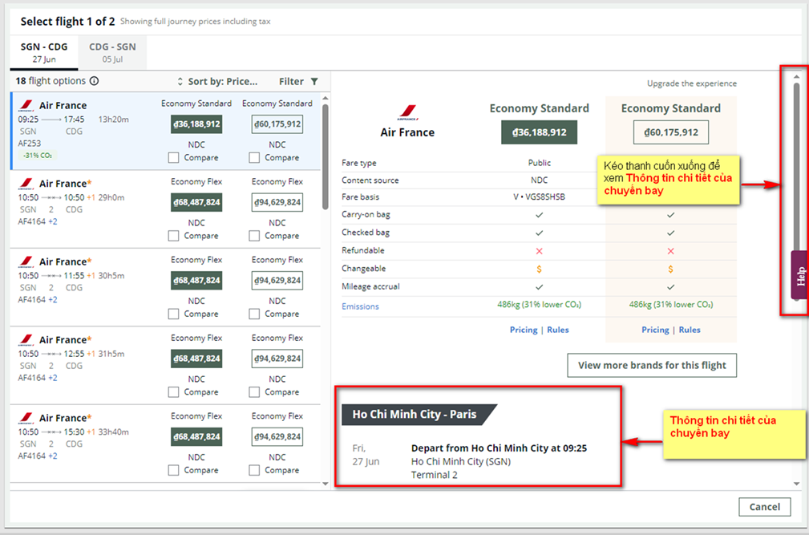The height and width of the screenshot is (535, 809).
Task: Select đ36,188,912 fare in details panel
Action: pyautogui.click(x=539, y=132)
